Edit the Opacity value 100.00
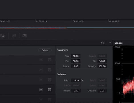 pos(102,66)
